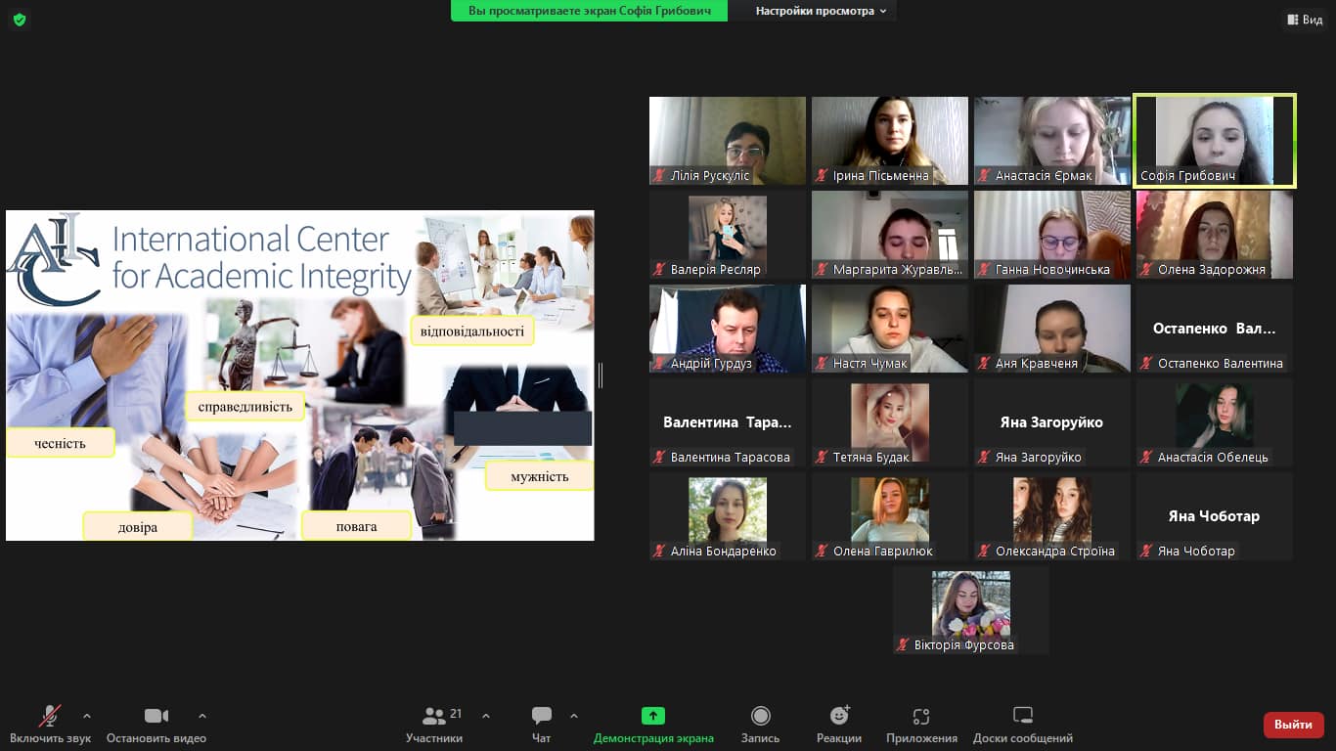
Task: Click the green encryption shield icon
Action: pos(20,20)
